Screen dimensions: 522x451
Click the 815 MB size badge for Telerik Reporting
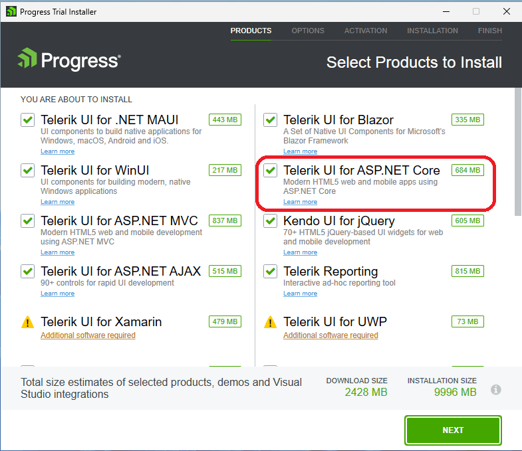[467, 272]
